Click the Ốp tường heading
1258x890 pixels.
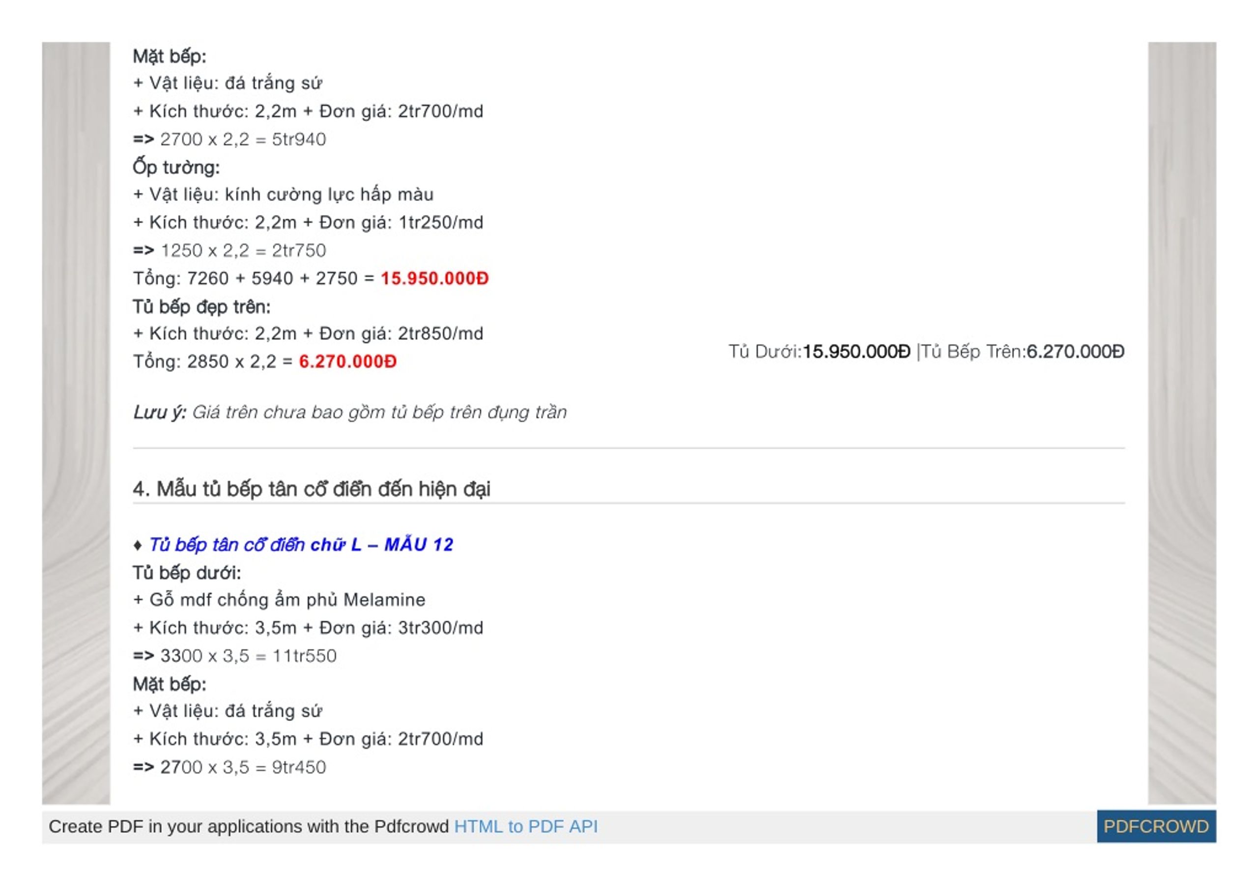coord(176,167)
